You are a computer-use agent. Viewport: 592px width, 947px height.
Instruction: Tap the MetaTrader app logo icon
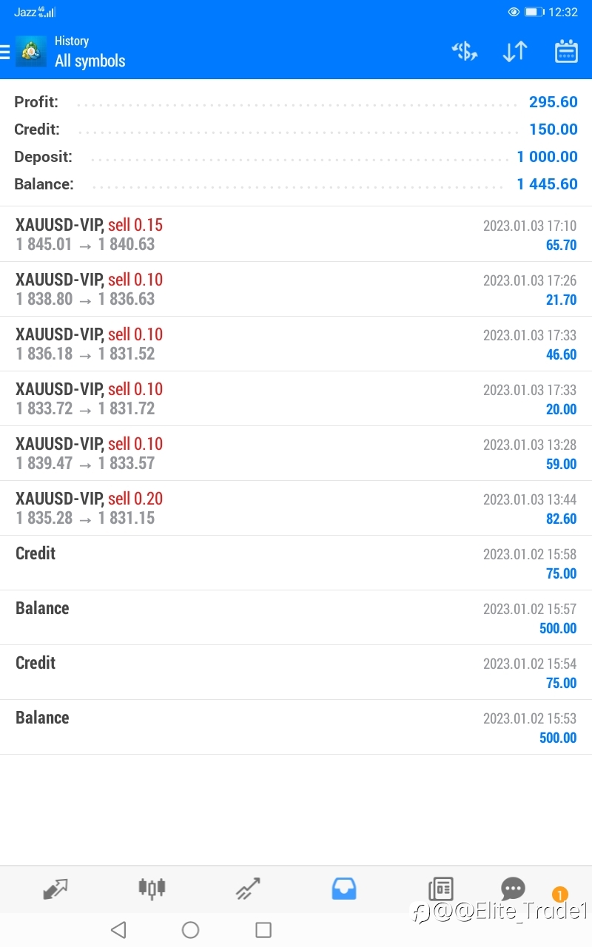pos(31,52)
